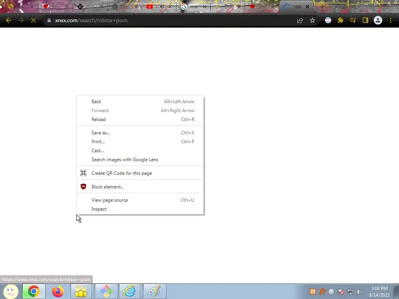Image resolution: width=399 pixels, height=299 pixels.
Task: Open the volume speaker tray icon
Action: coord(360,292)
